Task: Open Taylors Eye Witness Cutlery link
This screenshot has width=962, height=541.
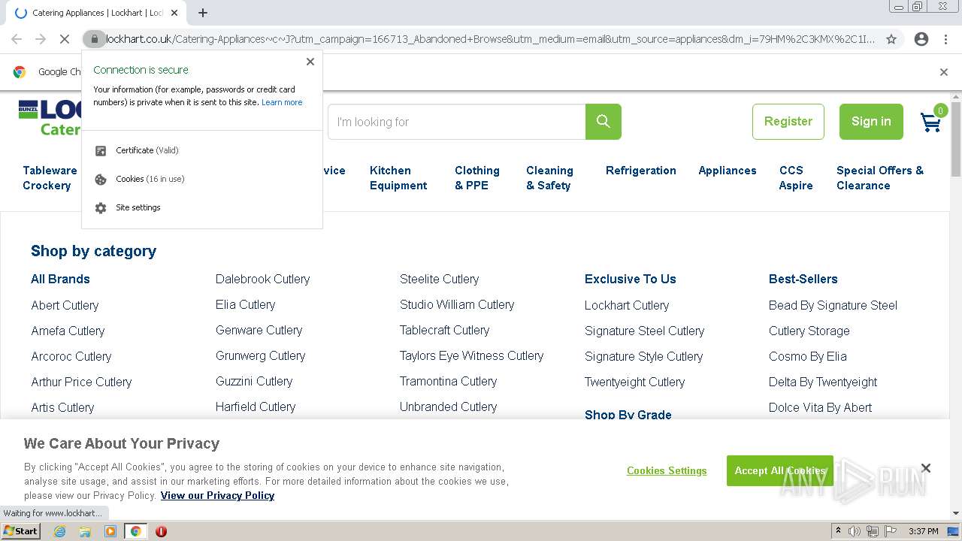Action: (472, 355)
